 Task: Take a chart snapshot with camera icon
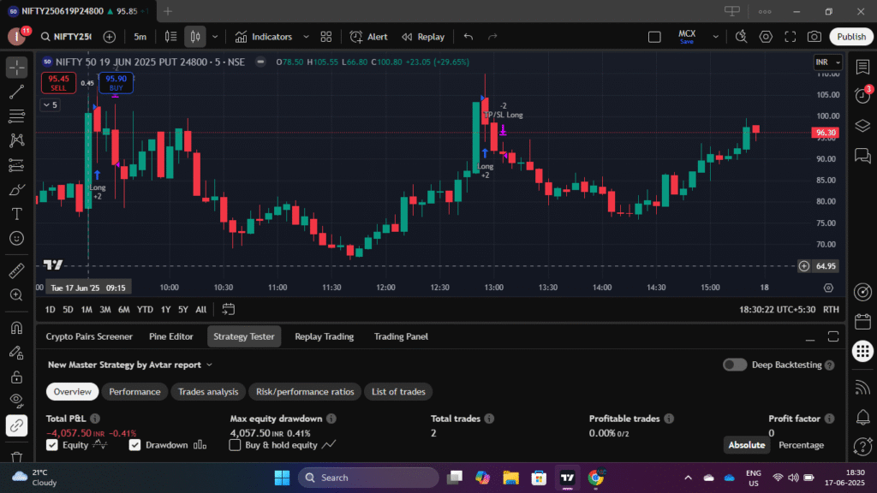[814, 37]
